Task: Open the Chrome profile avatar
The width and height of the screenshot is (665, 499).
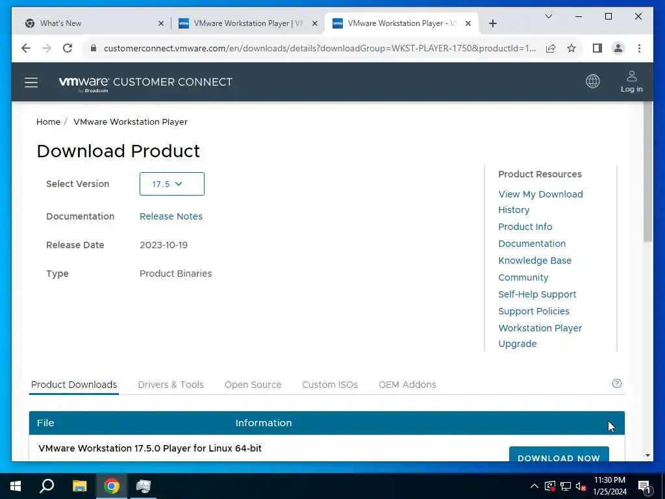Action: pyautogui.click(x=618, y=48)
